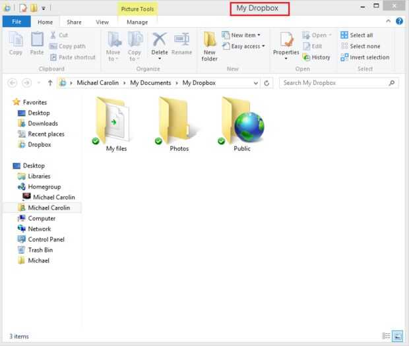Click Michael Carolin in the address path
This screenshot has height=346, width=409.
pos(98,83)
